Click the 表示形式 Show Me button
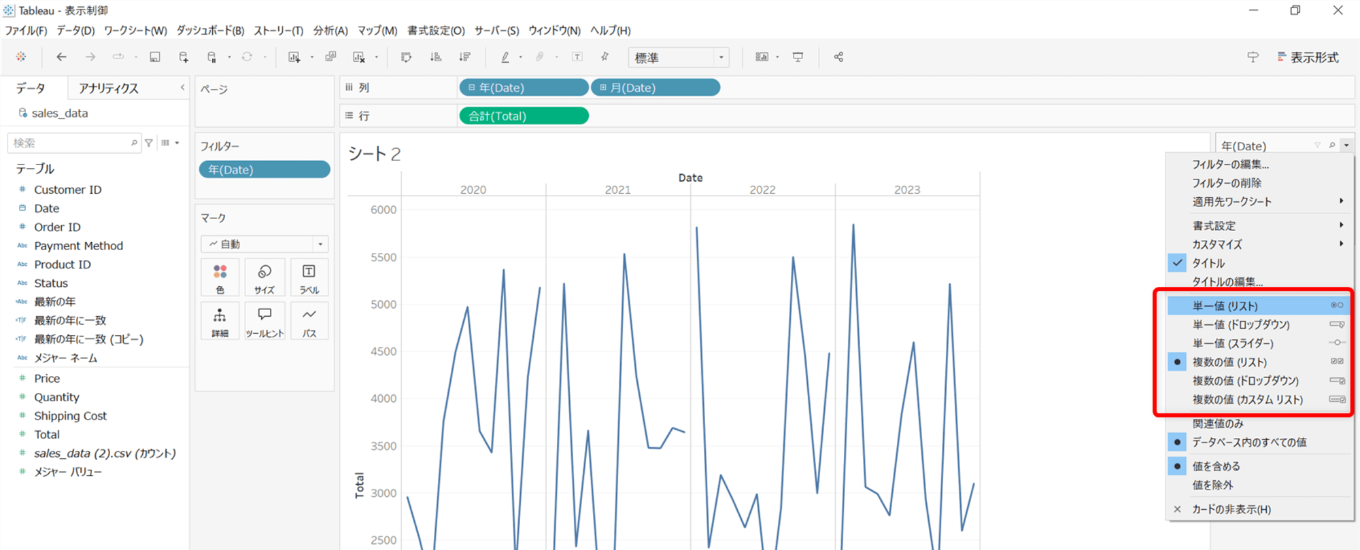The image size is (1360, 550). coord(1308,58)
